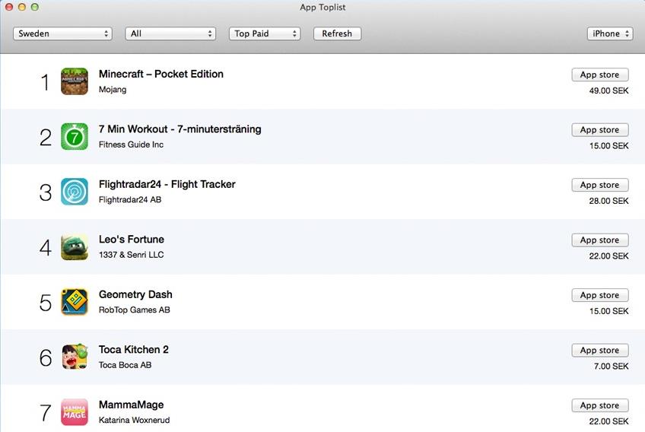Click the 7 Min Workout app icon
This screenshot has width=645, height=432.
pyautogui.click(x=75, y=137)
